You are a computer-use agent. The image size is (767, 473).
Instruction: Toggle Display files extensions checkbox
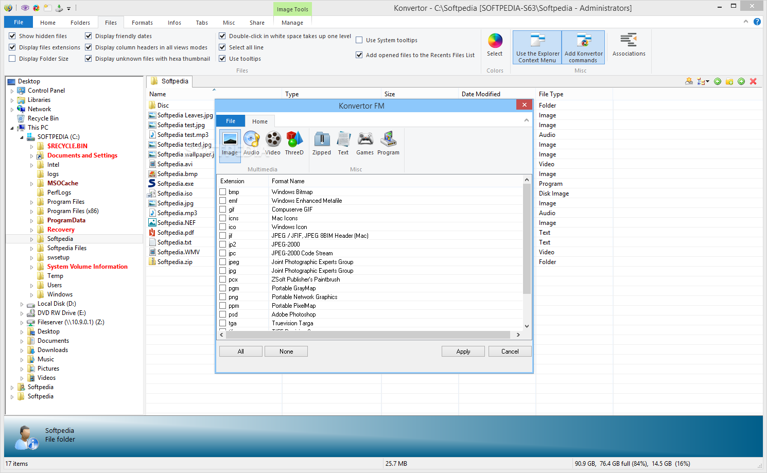pos(12,47)
